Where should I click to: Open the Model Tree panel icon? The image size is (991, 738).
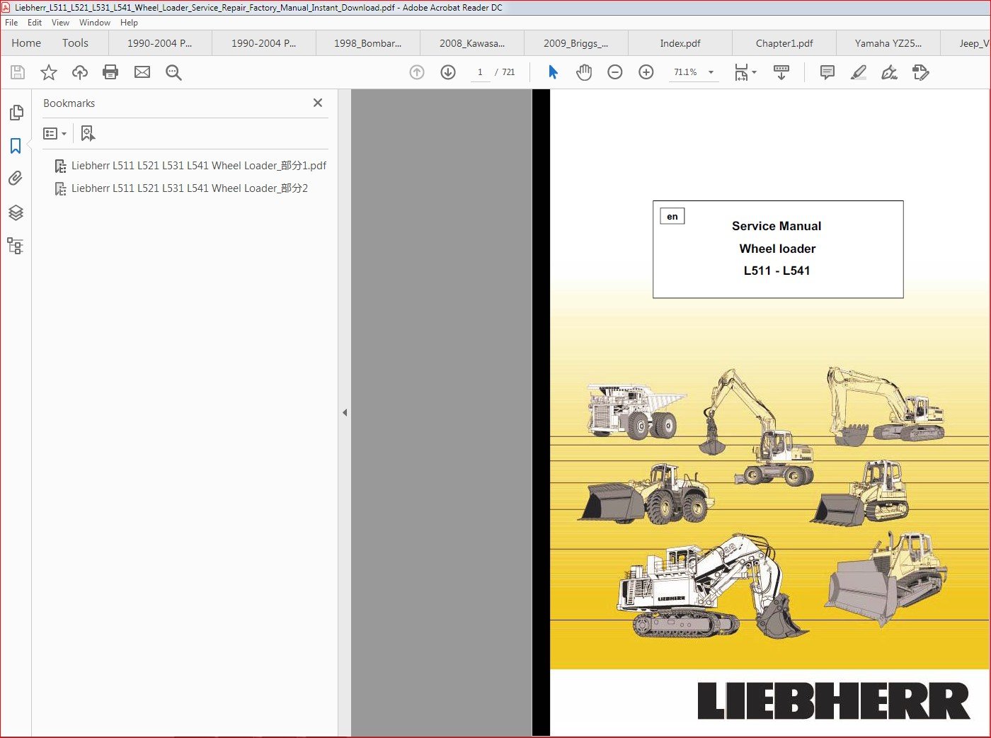pos(16,246)
